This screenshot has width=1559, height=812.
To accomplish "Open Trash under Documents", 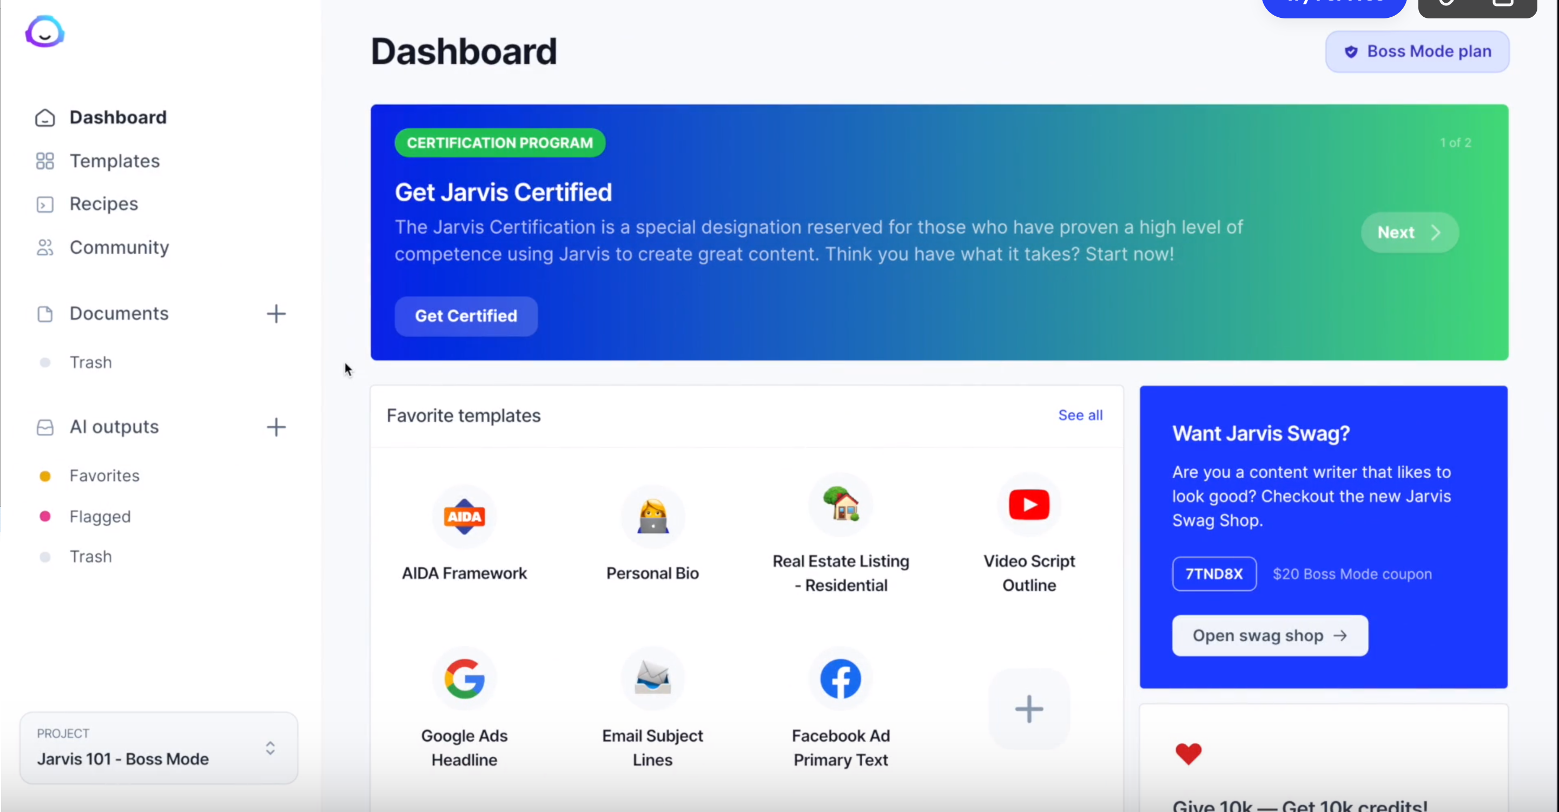I will coord(91,362).
